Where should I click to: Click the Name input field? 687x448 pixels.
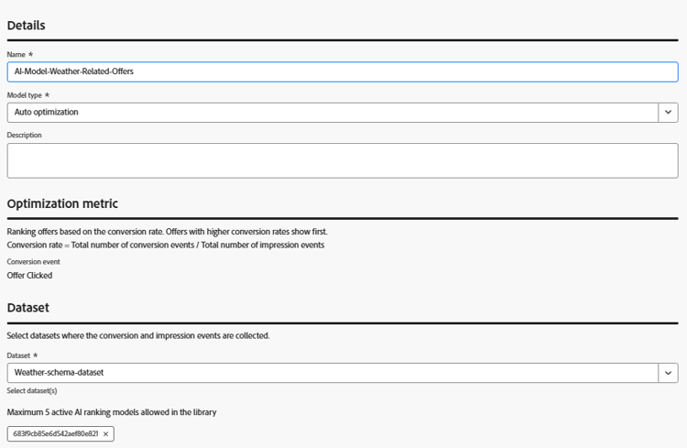point(343,71)
